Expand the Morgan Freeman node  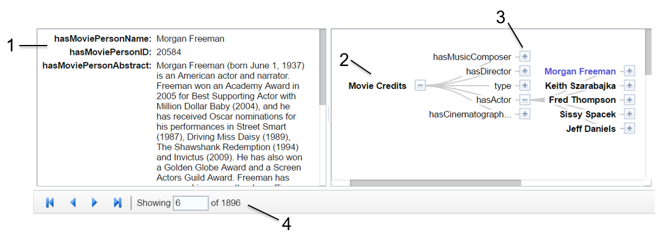(629, 71)
